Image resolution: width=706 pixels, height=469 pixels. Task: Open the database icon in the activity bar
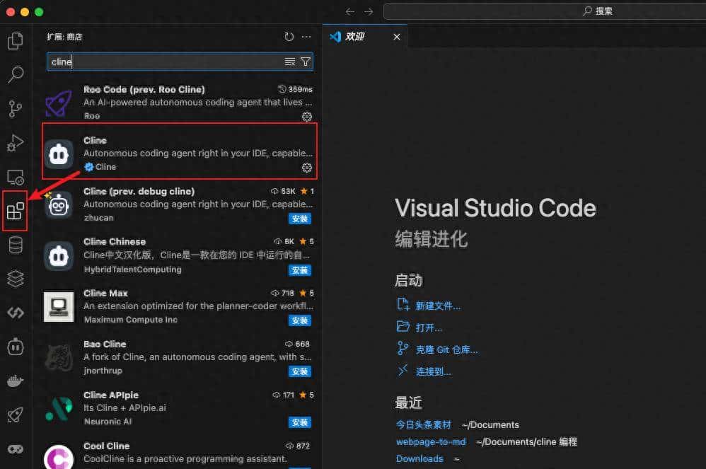16,244
